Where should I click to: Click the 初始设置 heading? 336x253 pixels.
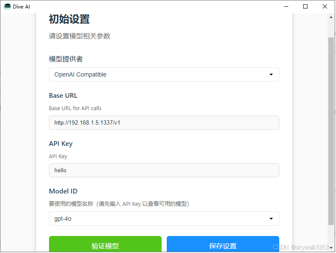[69, 19]
